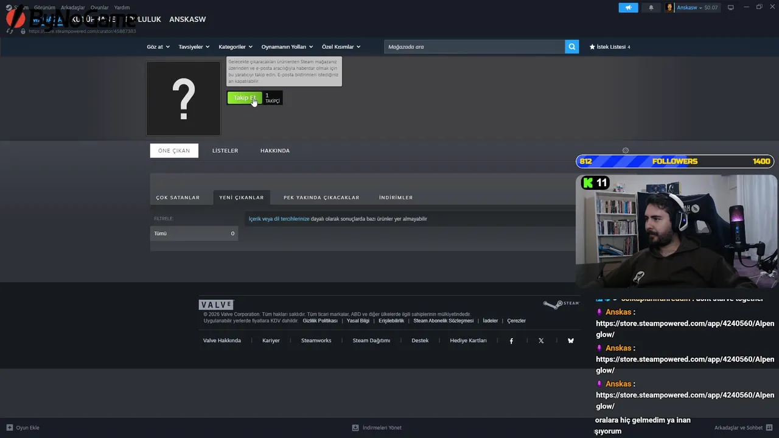
Task: Open Steam Dağıtımı footer link
Action: (x=371, y=341)
